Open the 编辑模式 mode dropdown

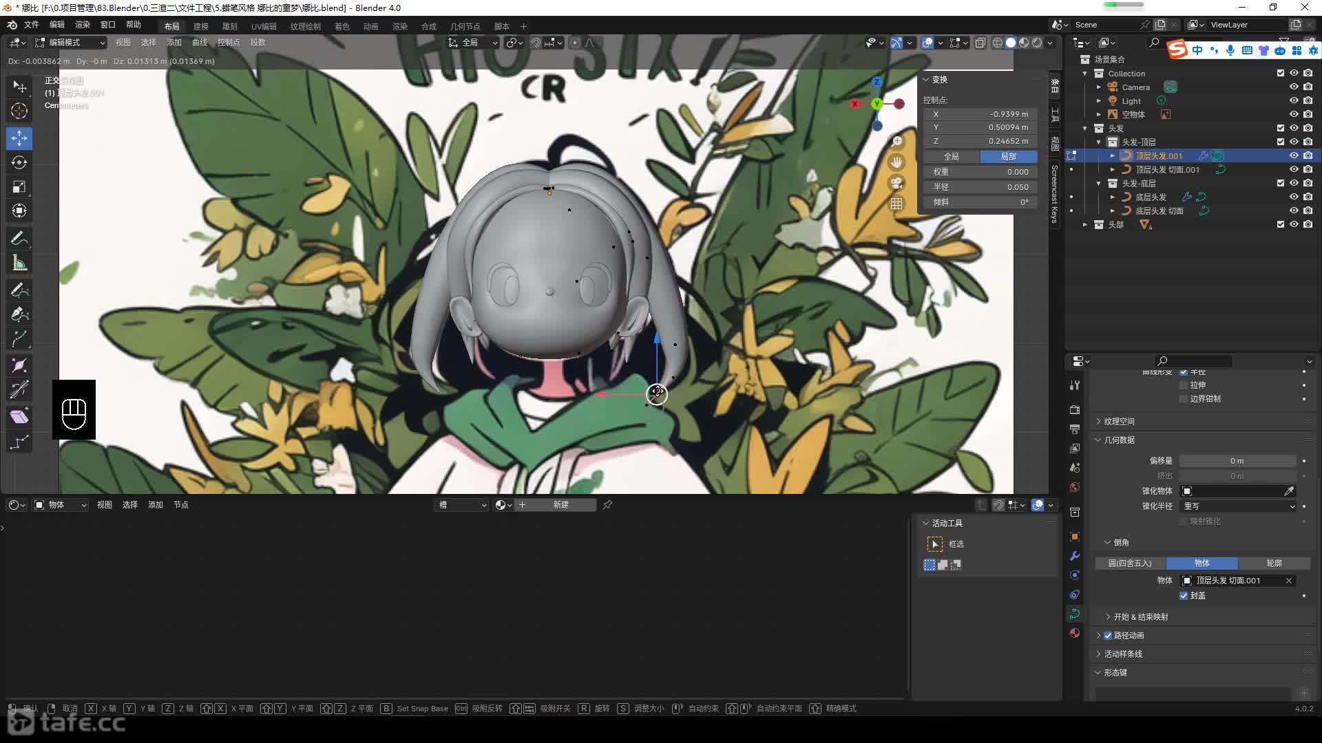(x=70, y=43)
